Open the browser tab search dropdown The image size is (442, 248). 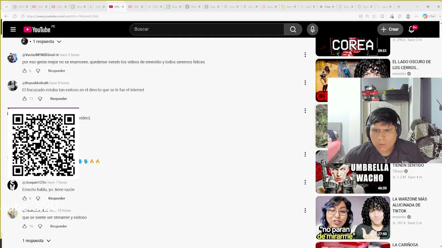pos(6,7)
